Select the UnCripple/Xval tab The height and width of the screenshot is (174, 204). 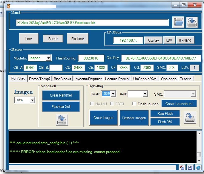tap(145, 79)
